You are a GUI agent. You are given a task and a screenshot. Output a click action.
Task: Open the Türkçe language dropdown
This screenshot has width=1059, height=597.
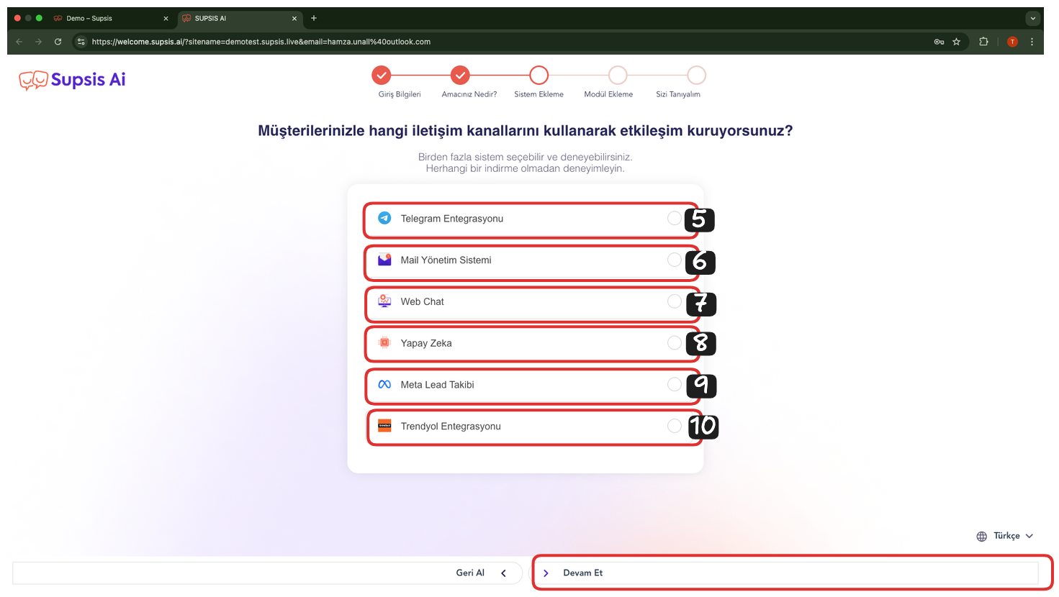point(1005,536)
